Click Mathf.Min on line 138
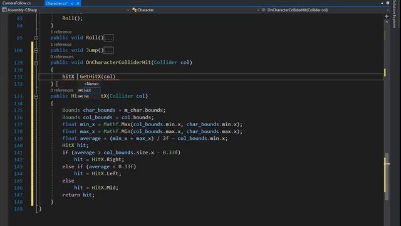 (x=117, y=131)
